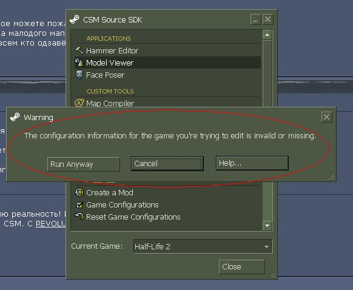Click the Face Poser head icon
This screenshot has width=353, height=290.
click(x=79, y=75)
